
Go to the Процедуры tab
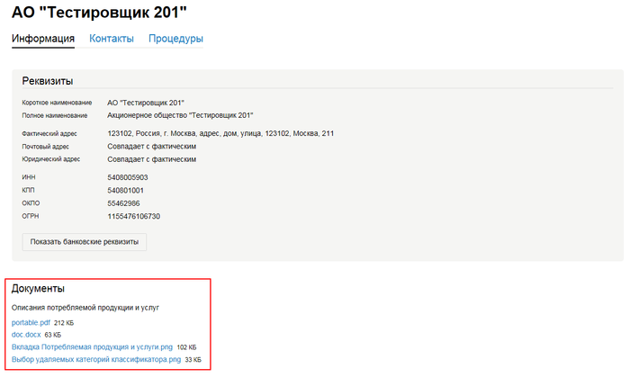(175, 39)
